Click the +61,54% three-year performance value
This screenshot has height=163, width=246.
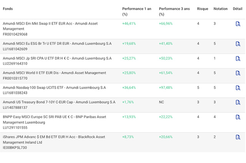point(166,73)
